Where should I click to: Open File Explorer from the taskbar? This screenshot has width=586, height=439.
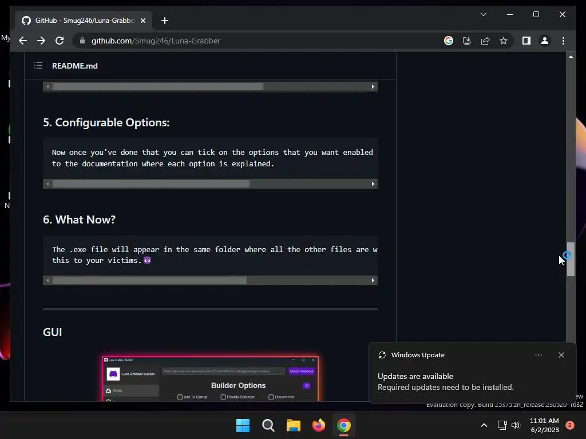point(294,425)
